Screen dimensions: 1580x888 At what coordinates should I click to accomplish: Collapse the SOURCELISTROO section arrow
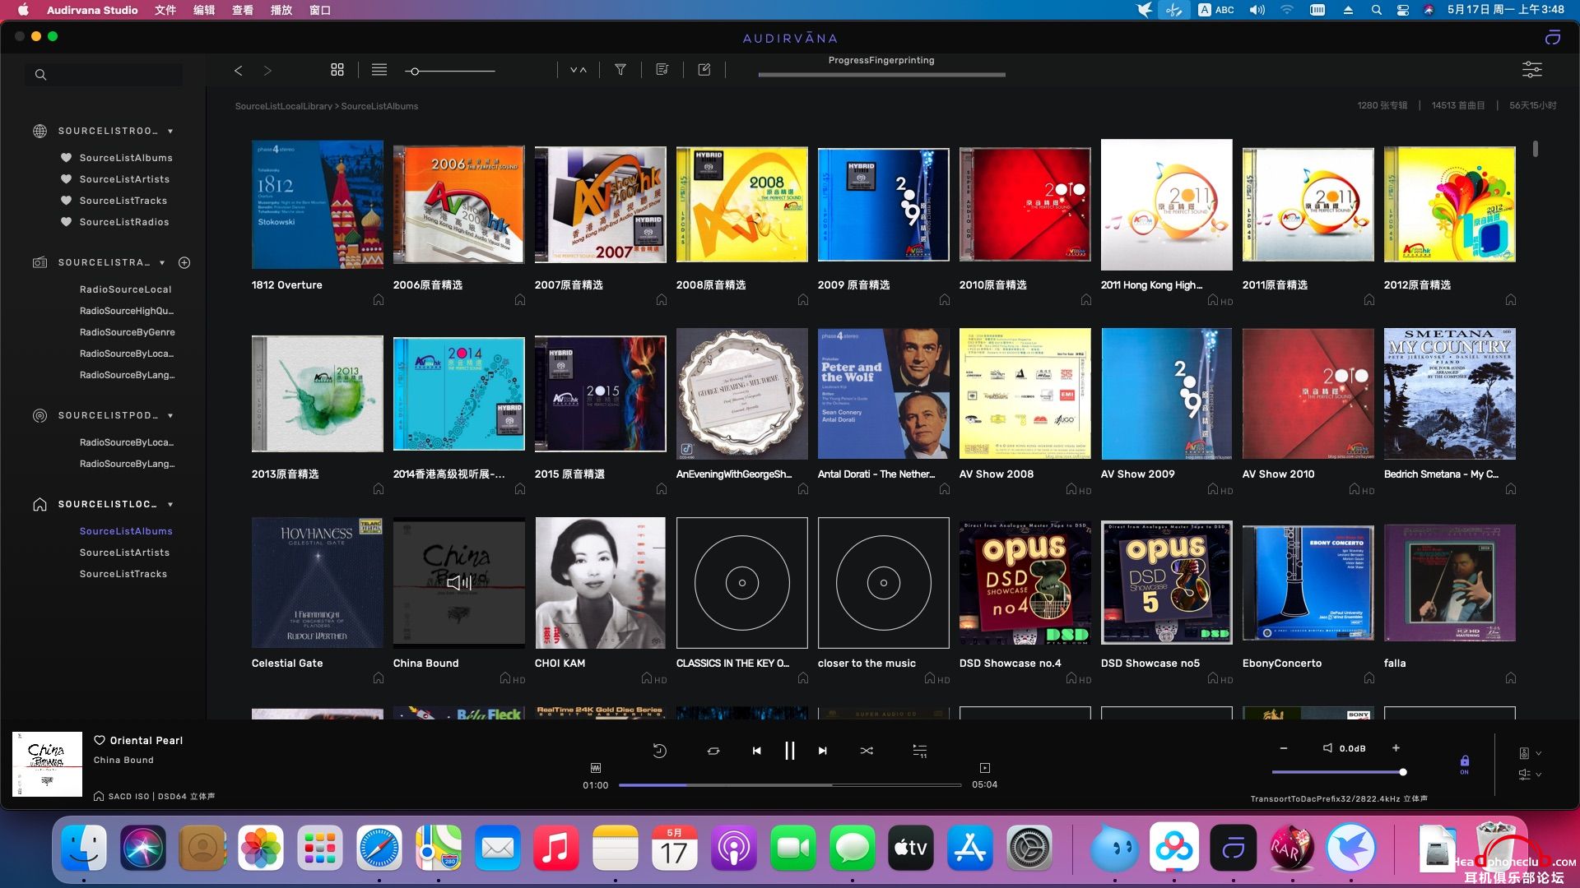tap(170, 132)
